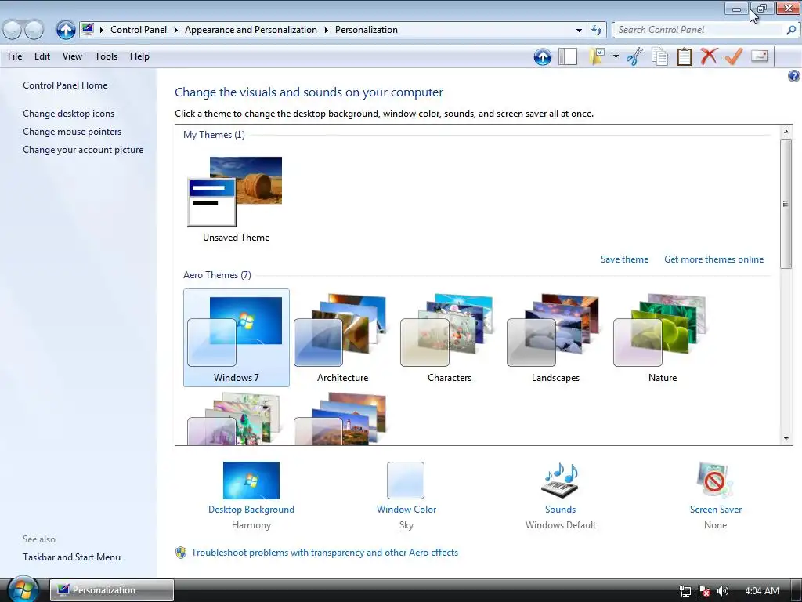This screenshot has width=802, height=602.
Task: Click the Forward navigation arrow button
Action: click(34, 31)
